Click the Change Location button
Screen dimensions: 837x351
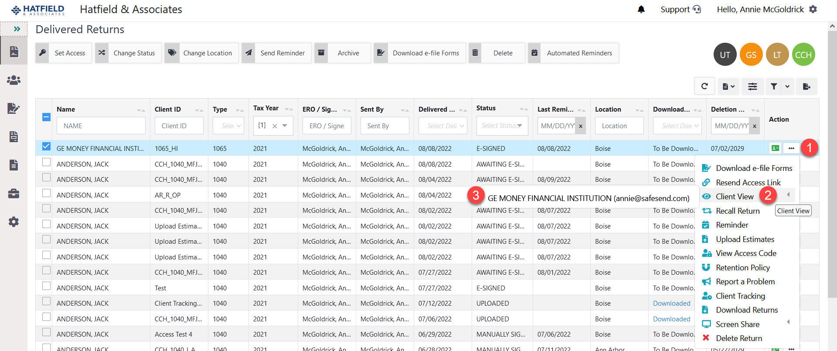[x=201, y=53]
